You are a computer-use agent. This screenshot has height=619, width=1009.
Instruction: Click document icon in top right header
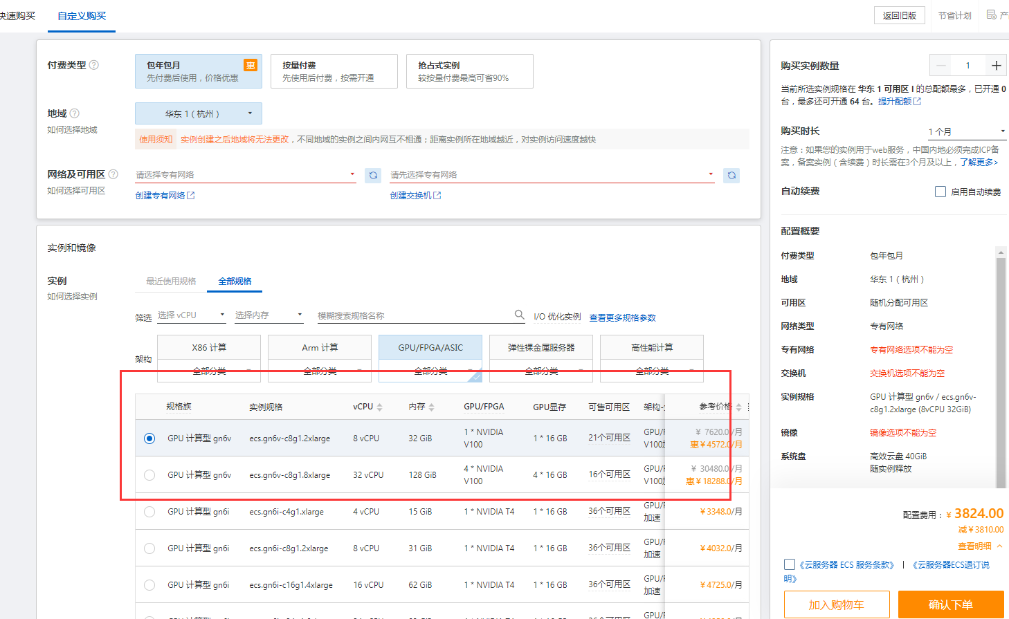pos(992,15)
